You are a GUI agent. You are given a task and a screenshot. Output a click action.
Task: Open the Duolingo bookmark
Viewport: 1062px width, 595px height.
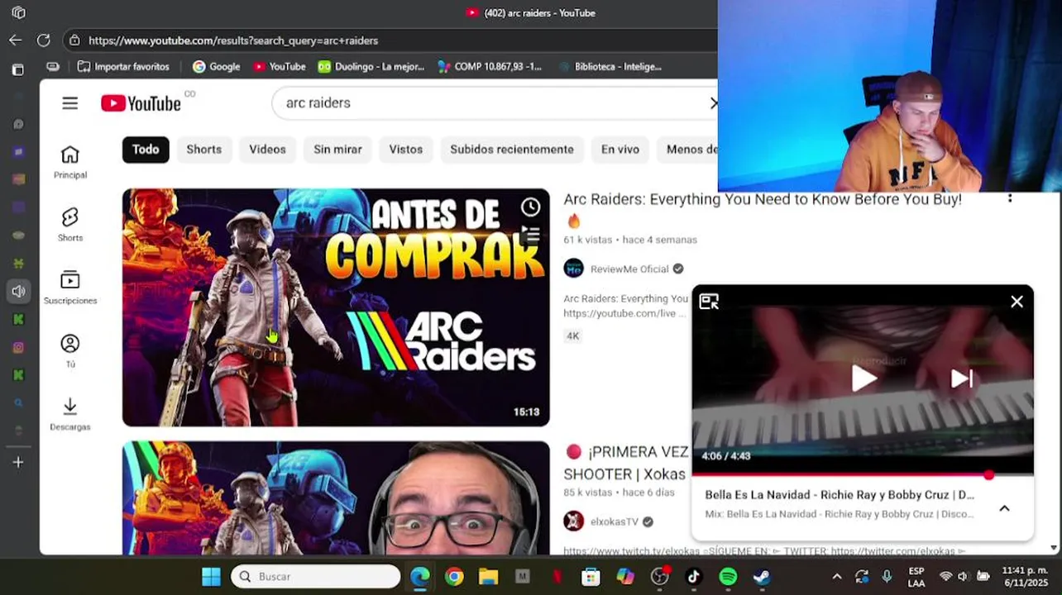(x=371, y=66)
